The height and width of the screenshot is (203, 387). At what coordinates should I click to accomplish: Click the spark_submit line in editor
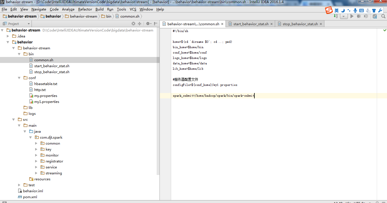pos(214,96)
